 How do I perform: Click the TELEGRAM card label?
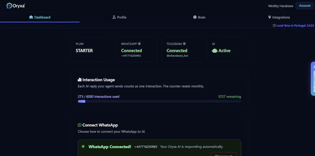pyautogui.click(x=174, y=44)
